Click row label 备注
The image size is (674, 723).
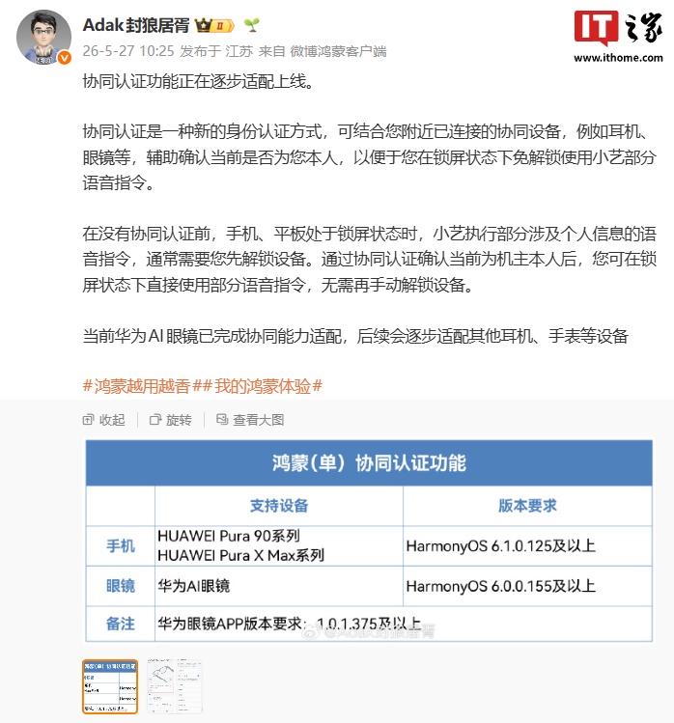[121, 624]
